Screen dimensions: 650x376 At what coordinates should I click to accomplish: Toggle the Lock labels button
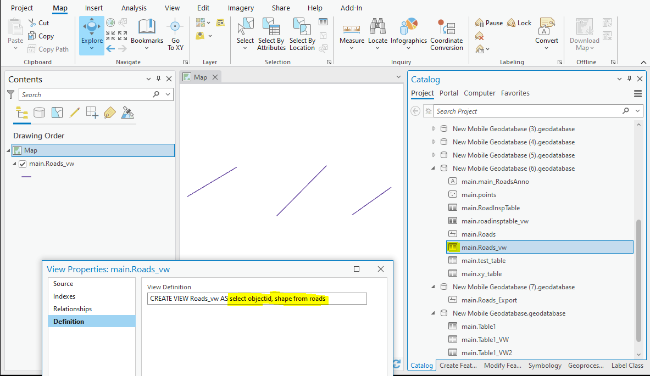pos(519,23)
